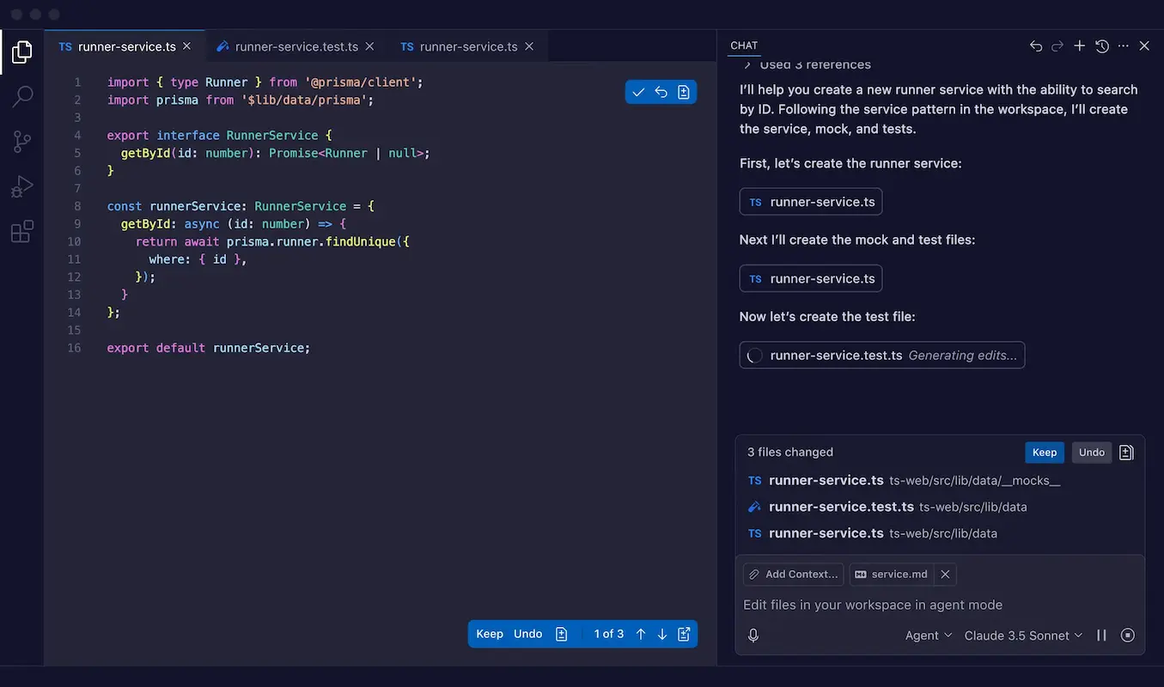Open the Extensions view

pyautogui.click(x=22, y=231)
